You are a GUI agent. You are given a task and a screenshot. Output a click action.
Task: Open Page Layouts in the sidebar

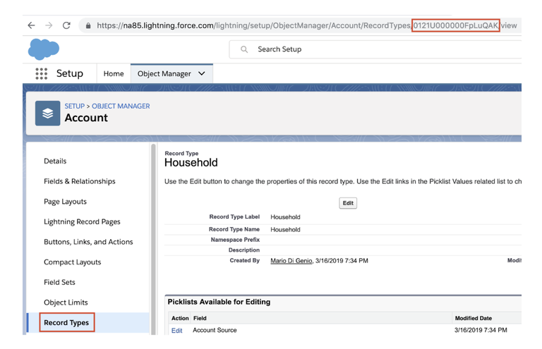[x=66, y=202]
